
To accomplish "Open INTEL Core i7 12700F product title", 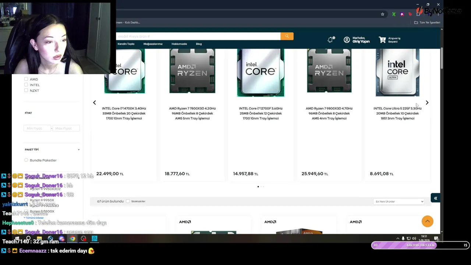I will 261,113.
